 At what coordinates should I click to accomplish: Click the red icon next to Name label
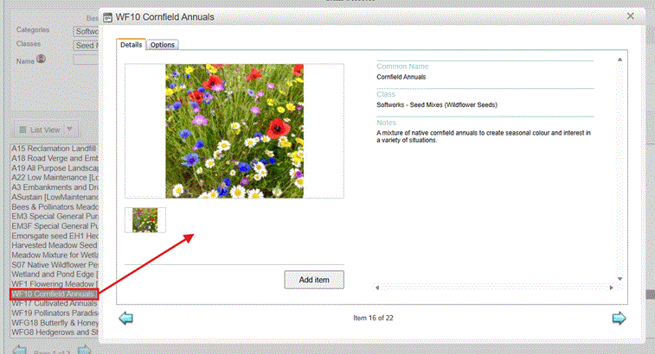41,59
